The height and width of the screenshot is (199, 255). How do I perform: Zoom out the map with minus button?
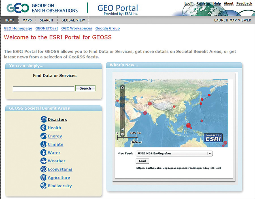click(x=122, y=134)
